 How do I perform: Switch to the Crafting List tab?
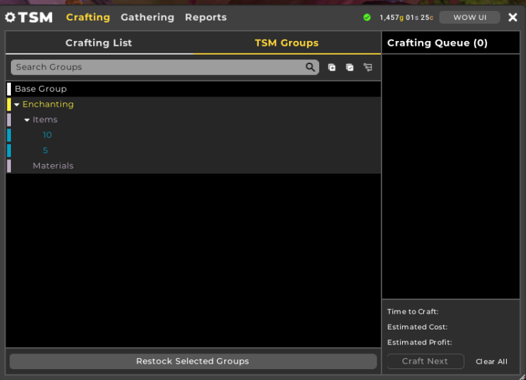point(99,43)
